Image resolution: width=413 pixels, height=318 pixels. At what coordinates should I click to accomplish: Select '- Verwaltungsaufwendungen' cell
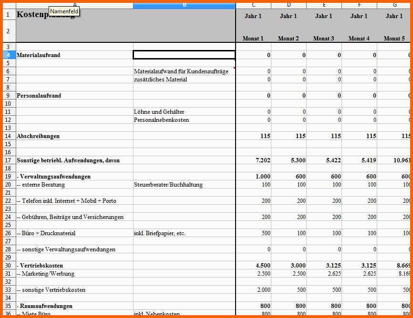74,177
